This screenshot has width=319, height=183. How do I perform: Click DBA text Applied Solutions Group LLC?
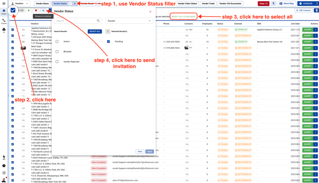[269, 30]
